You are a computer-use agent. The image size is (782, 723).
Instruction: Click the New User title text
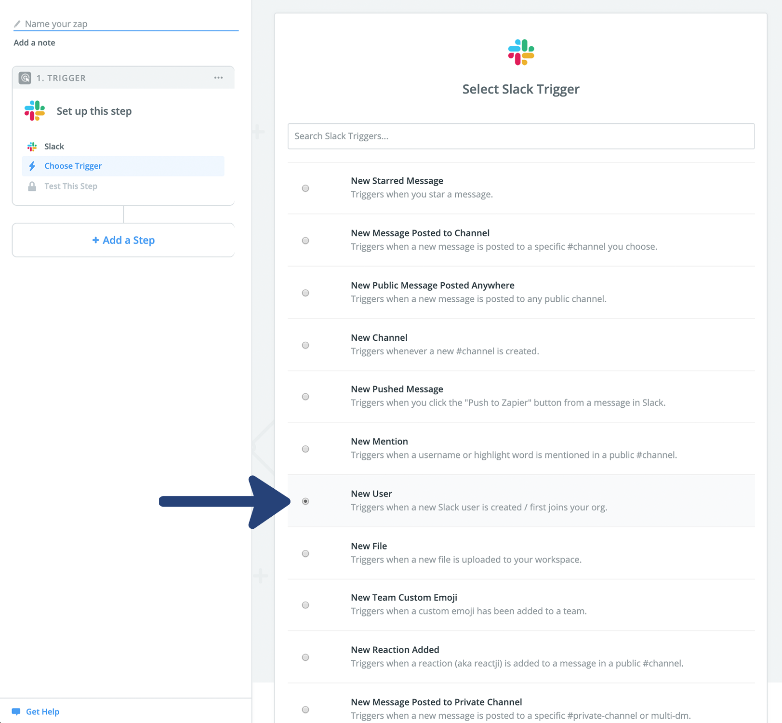point(371,494)
